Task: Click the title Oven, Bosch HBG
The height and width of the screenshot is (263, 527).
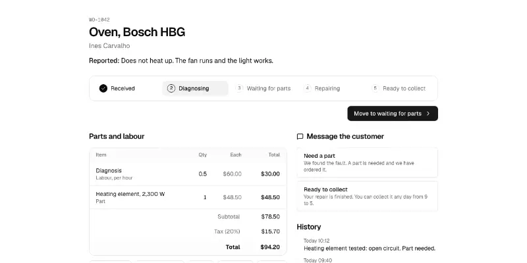Action: 137,32
